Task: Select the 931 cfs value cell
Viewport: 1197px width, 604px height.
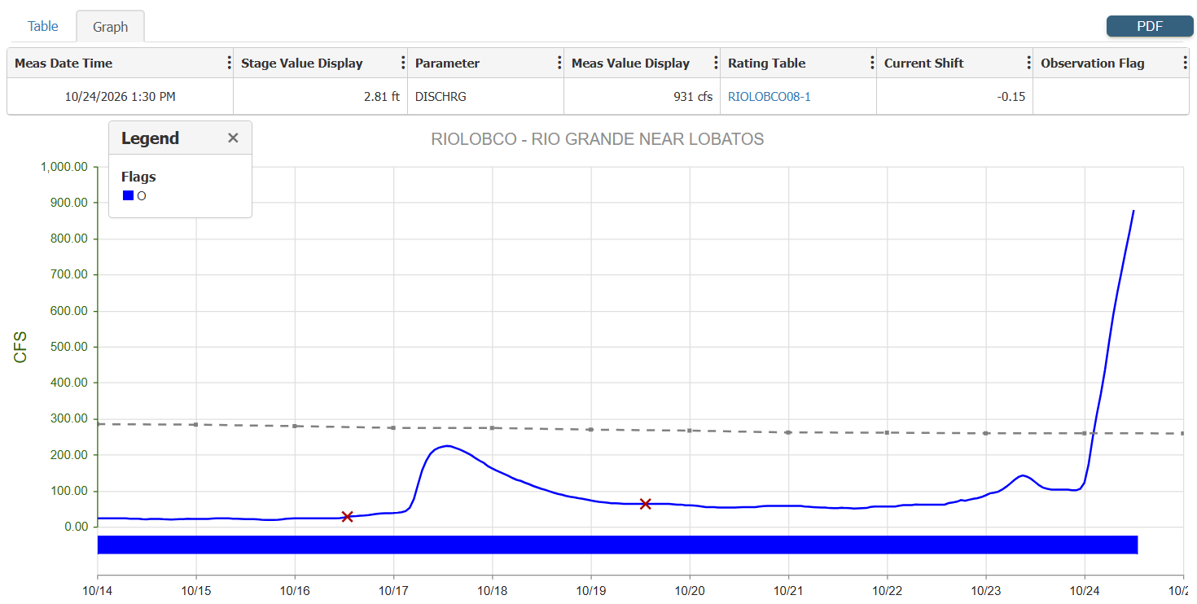Action: (642, 97)
